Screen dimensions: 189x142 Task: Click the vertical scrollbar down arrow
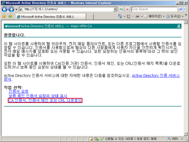coord(186,134)
